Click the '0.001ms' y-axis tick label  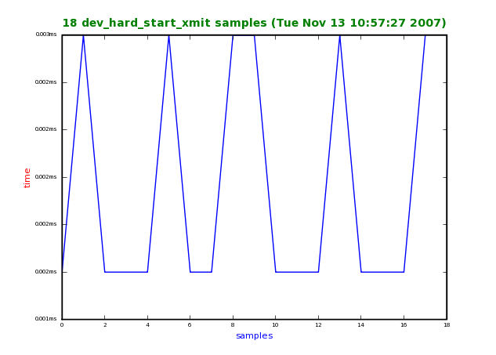pos(46,319)
